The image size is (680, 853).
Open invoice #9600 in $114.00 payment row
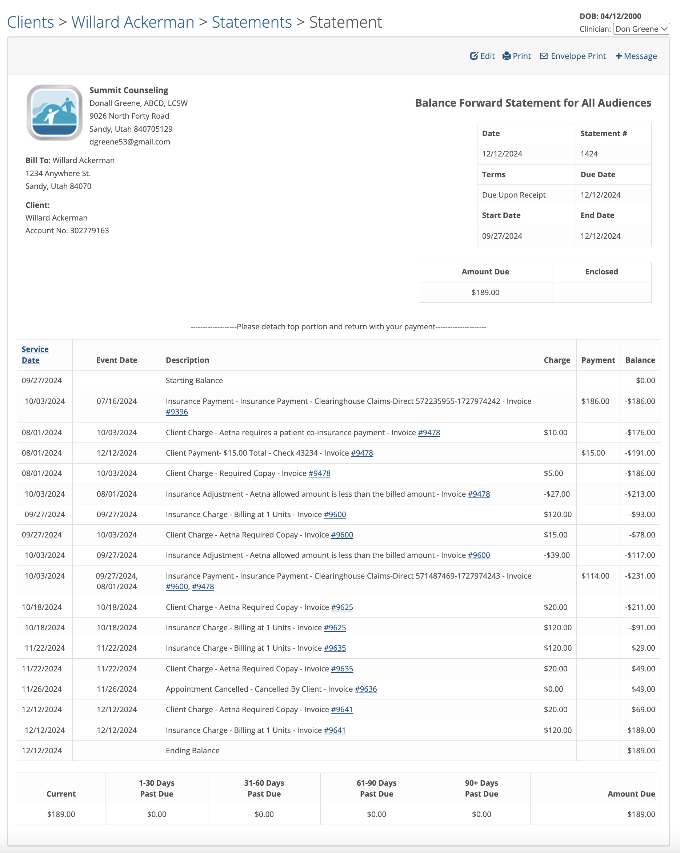pos(177,586)
